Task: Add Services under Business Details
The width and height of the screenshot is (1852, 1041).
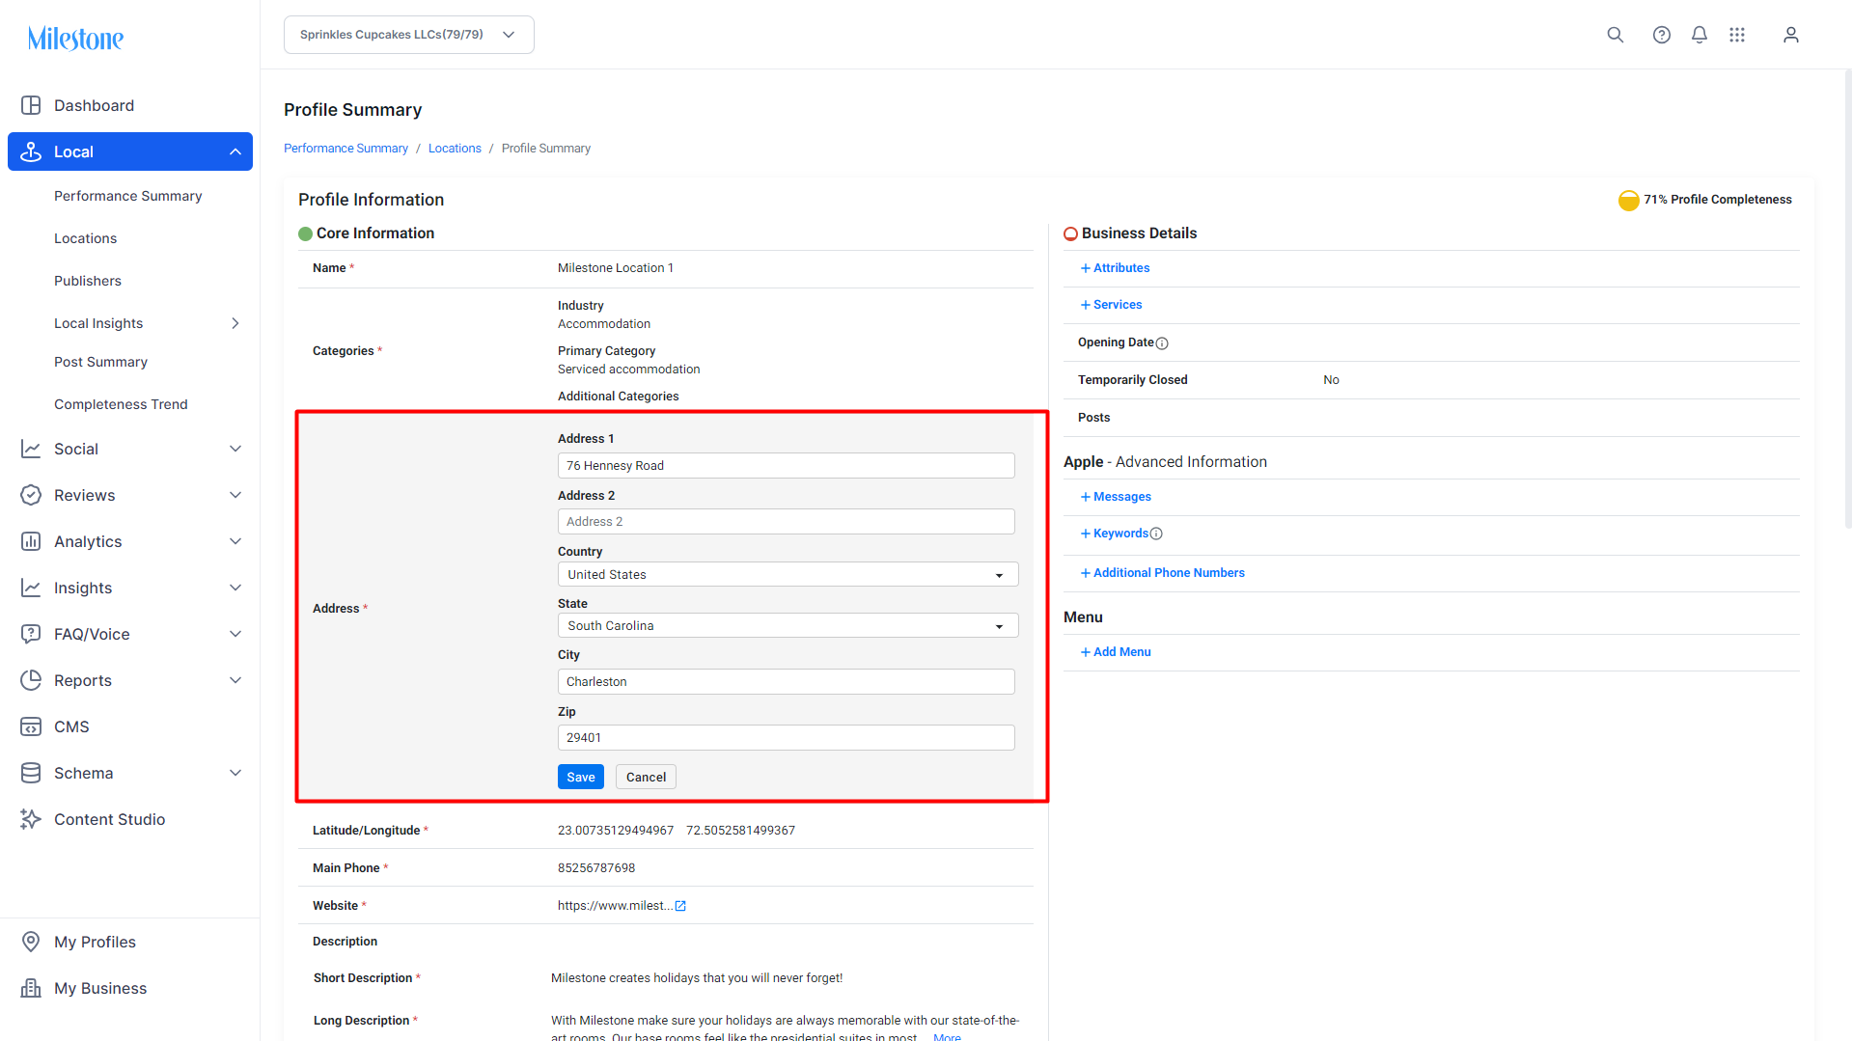Action: 1111,305
